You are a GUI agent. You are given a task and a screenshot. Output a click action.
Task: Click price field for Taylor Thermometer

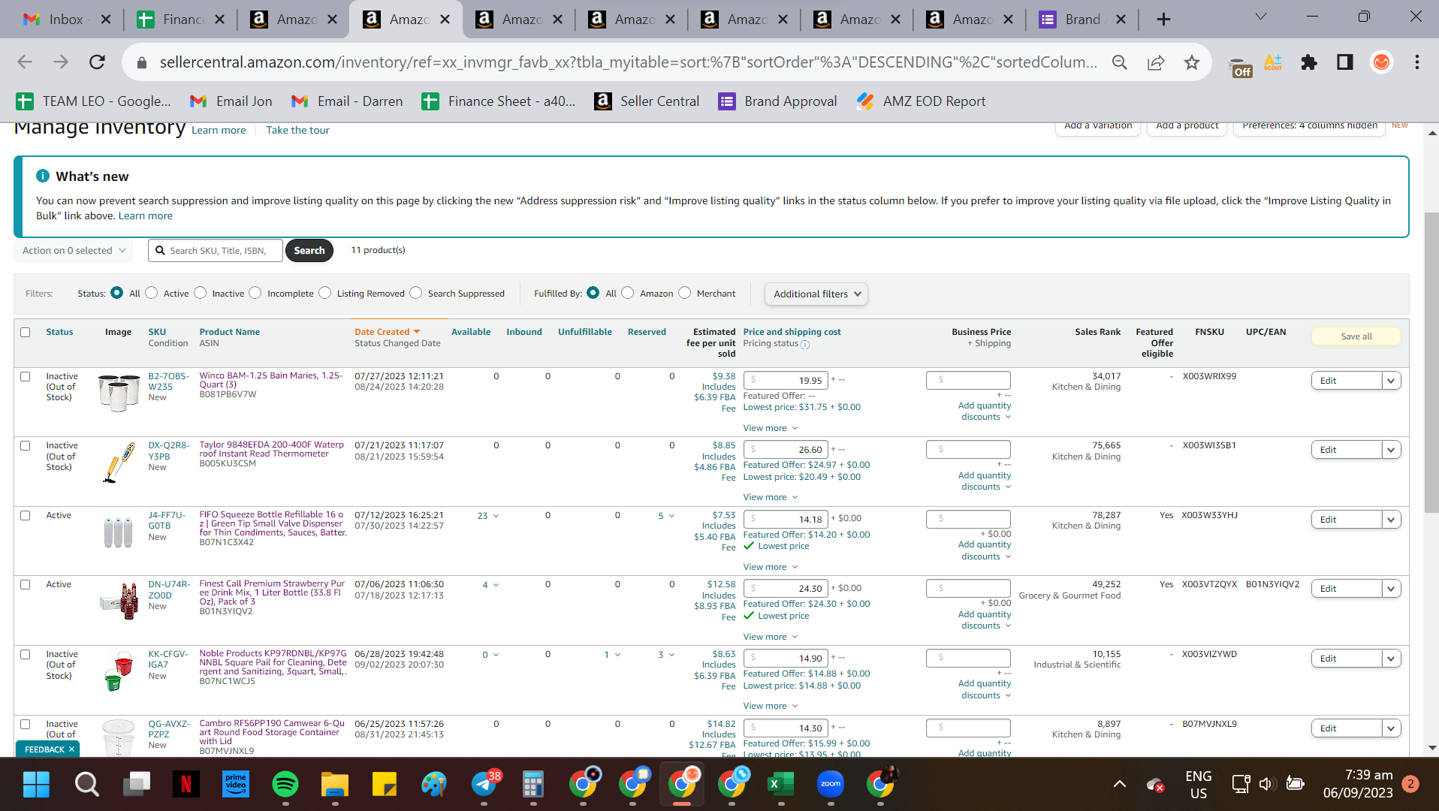(786, 450)
